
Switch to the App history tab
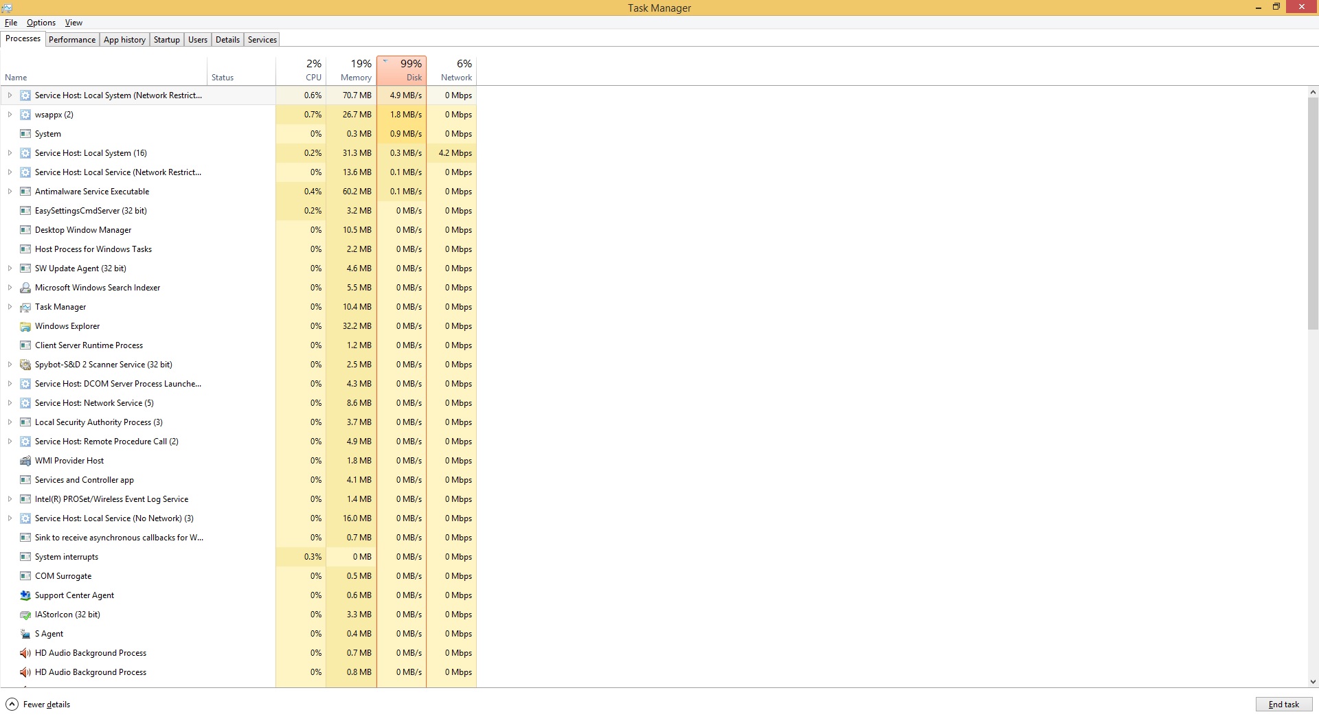(x=124, y=40)
